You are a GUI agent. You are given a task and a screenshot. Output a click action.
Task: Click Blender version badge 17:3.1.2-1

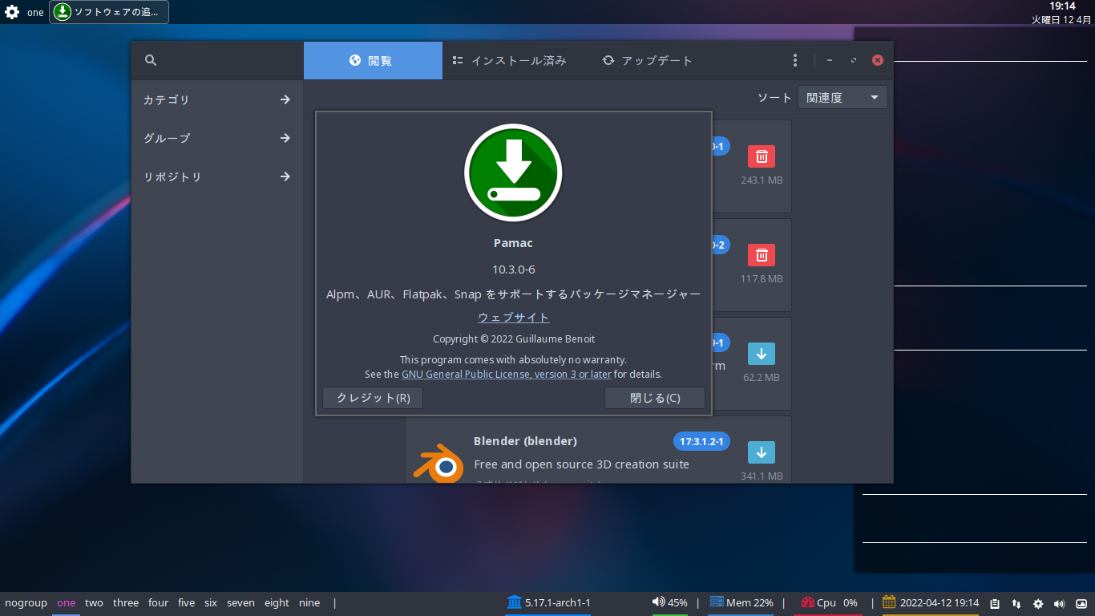pos(701,441)
